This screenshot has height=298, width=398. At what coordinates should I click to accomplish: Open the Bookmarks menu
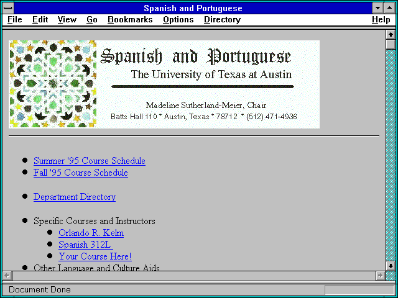click(x=130, y=20)
